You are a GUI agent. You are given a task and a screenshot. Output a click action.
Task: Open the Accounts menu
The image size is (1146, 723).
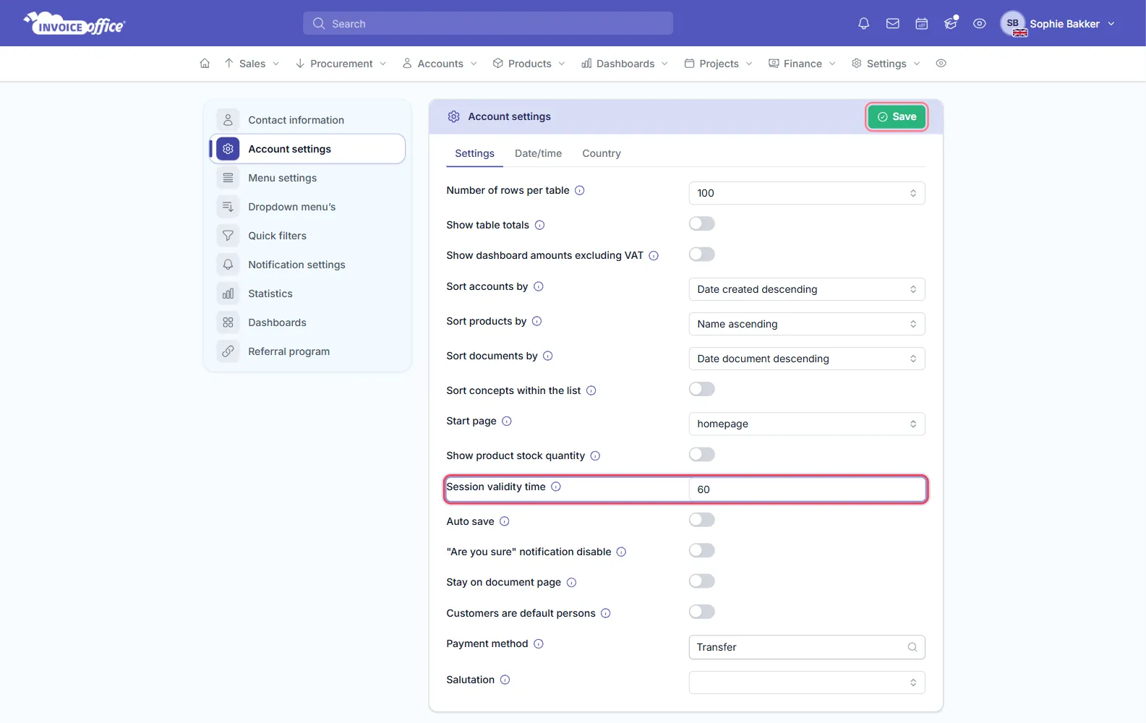pos(440,64)
